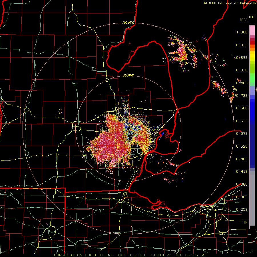The image size is (257, 257).
Task: Click the 0.413 scale label
Action: [x=242, y=172]
